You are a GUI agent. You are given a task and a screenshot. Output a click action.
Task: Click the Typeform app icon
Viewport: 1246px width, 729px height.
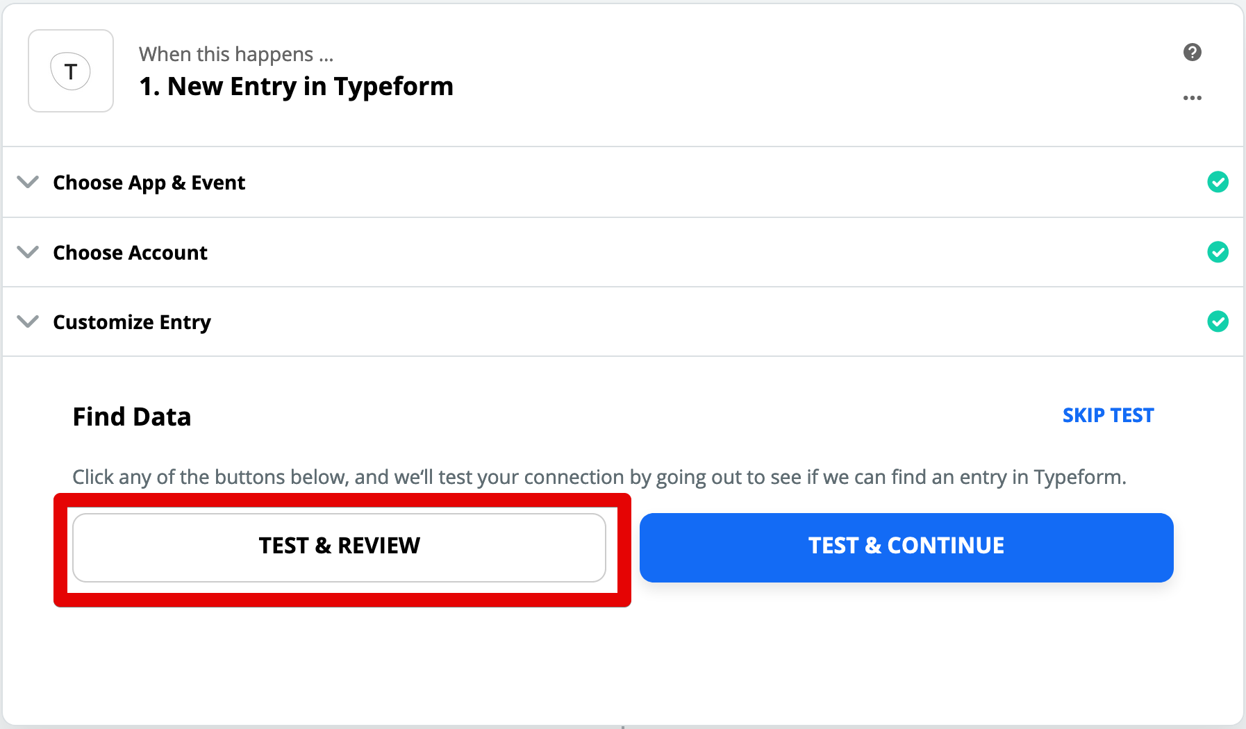tap(71, 71)
